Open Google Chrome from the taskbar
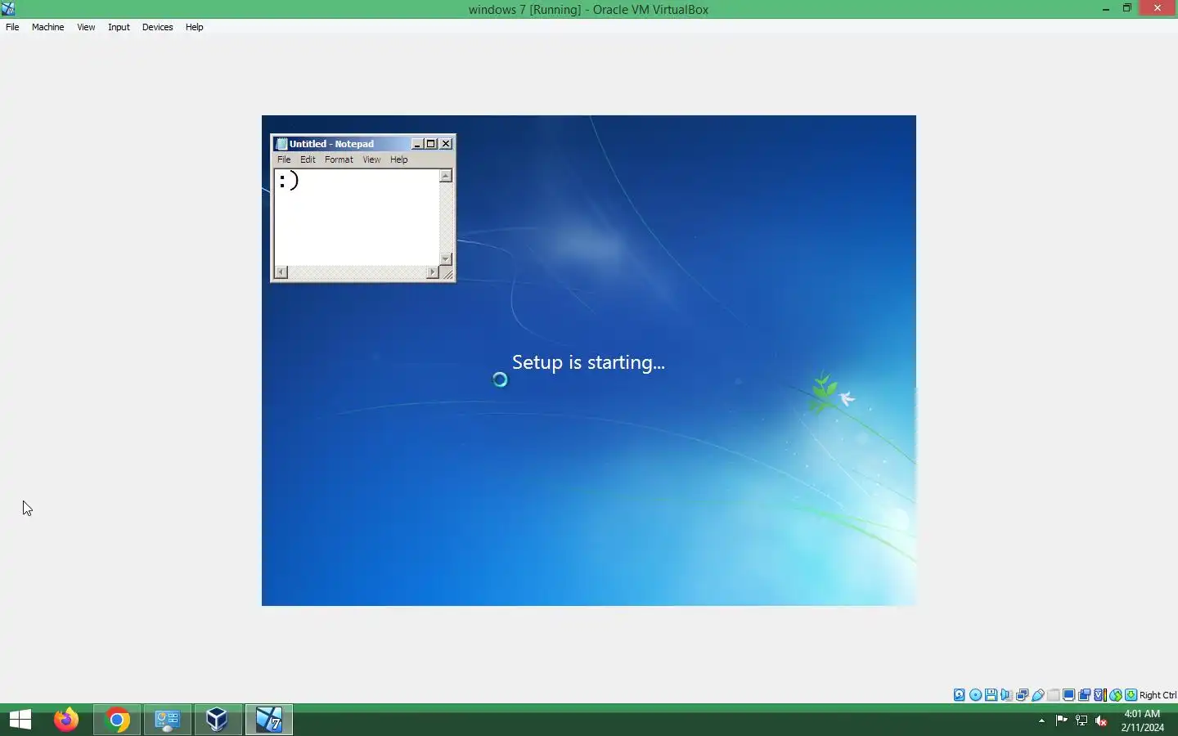Viewport: 1178px width, 736px height. 117,720
